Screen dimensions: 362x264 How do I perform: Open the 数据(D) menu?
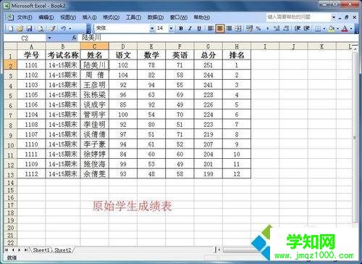pos(156,17)
